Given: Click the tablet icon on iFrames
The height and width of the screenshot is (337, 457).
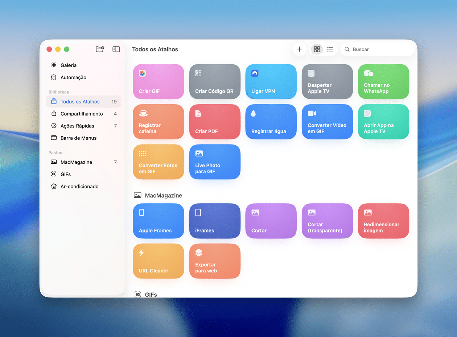Looking at the screenshot, I should tap(198, 212).
